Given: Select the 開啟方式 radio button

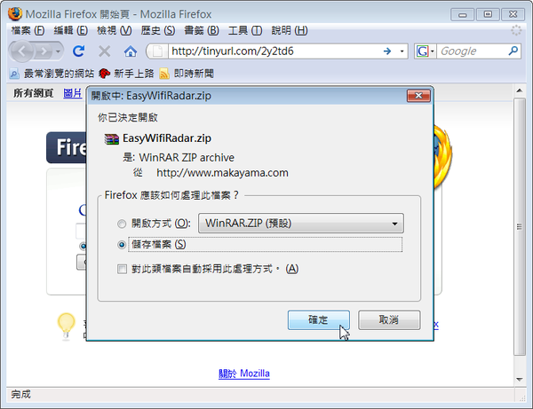Looking at the screenshot, I should pos(122,224).
